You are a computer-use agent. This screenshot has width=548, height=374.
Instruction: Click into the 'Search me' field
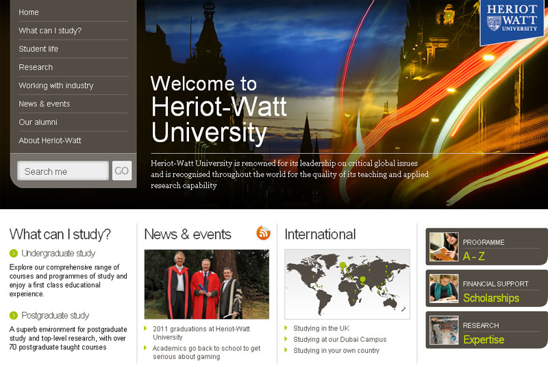(62, 171)
